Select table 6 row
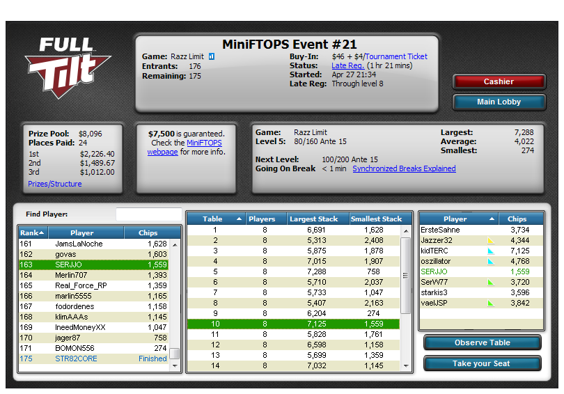This screenshot has width=564, height=394. point(294,282)
